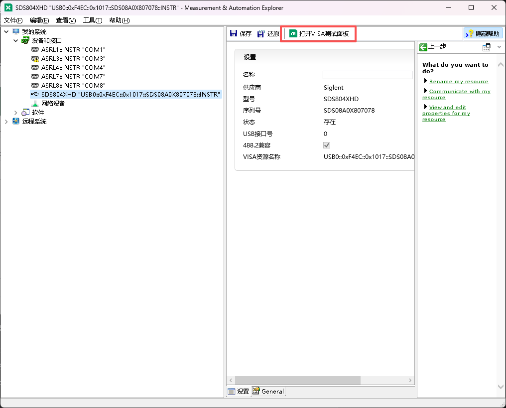This screenshot has height=408, width=506.
Task: Click the USB icon beside SDS804XHD
Action: 35,94
